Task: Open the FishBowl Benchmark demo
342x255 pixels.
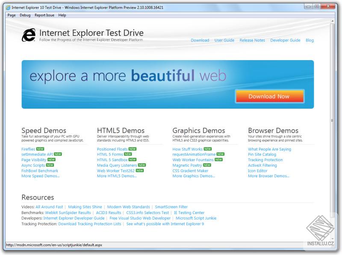Action: (x=40, y=171)
